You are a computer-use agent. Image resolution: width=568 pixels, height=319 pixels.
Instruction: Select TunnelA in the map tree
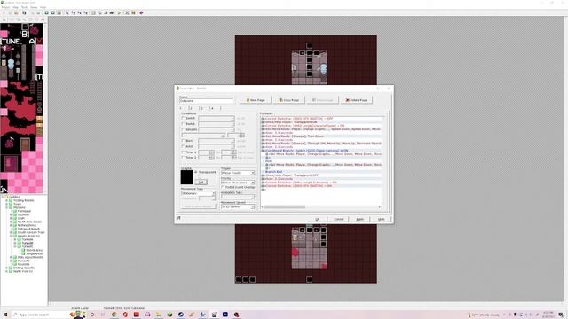coord(28,239)
